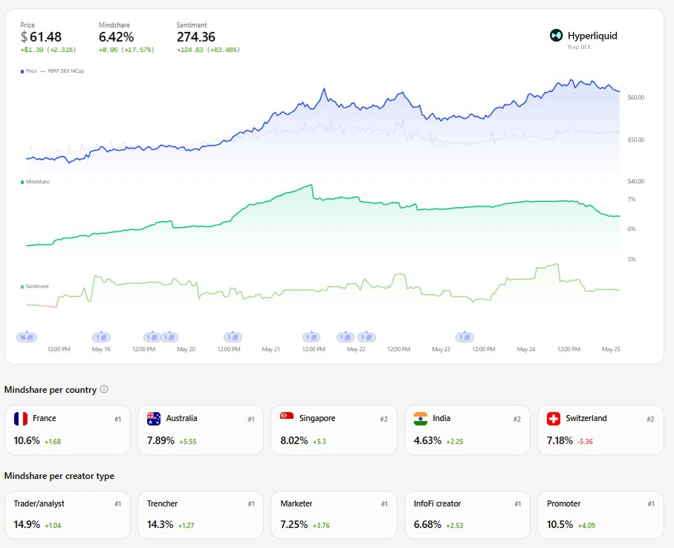Click the $60.00 price axis label
This screenshot has width=674, height=548.
tap(636, 97)
